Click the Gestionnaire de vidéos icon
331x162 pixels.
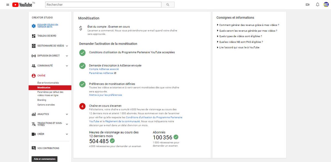[34, 46]
